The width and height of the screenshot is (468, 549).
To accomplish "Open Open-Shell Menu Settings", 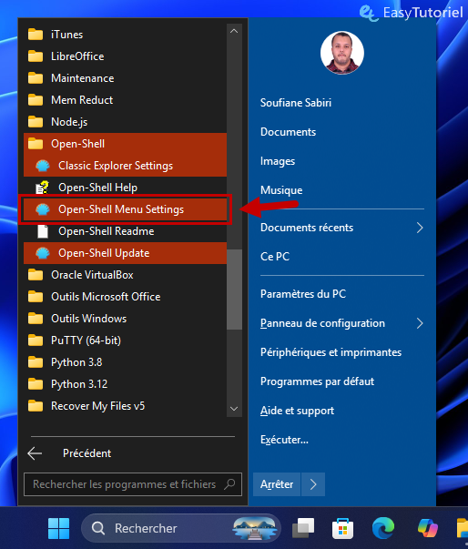I will [x=125, y=209].
